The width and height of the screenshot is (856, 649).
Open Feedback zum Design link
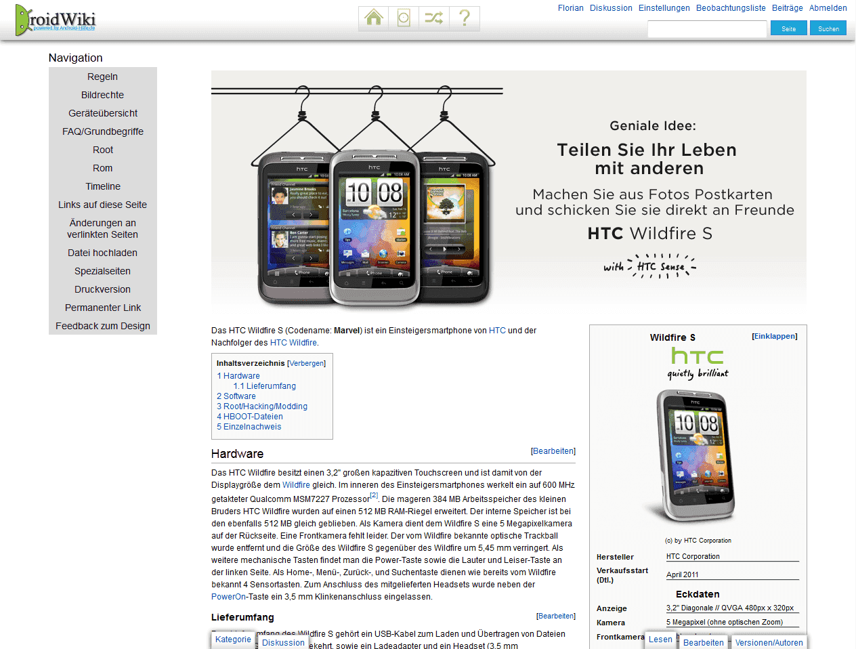[x=102, y=326]
